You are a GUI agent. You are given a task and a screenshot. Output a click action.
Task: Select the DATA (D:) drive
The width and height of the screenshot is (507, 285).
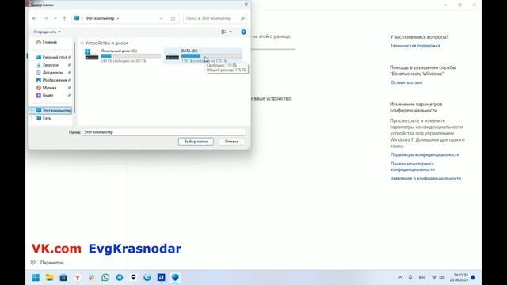[203, 55]
